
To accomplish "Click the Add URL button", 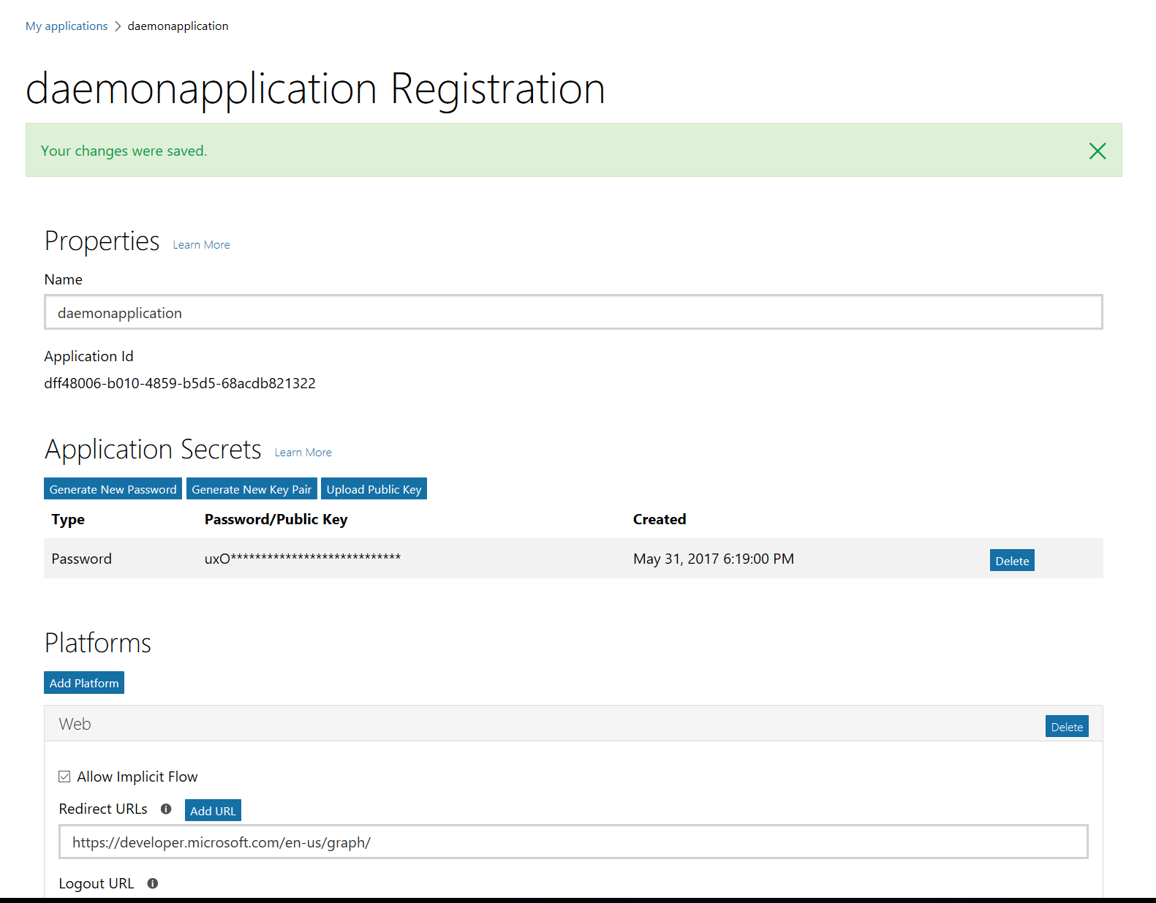I will click(x=213, y=810).
